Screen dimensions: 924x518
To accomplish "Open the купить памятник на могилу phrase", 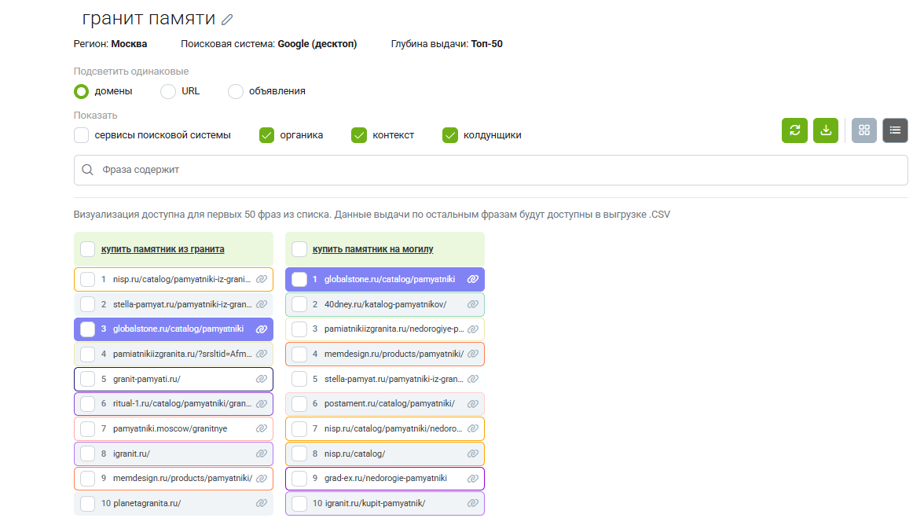I will (x=373, y=249).
